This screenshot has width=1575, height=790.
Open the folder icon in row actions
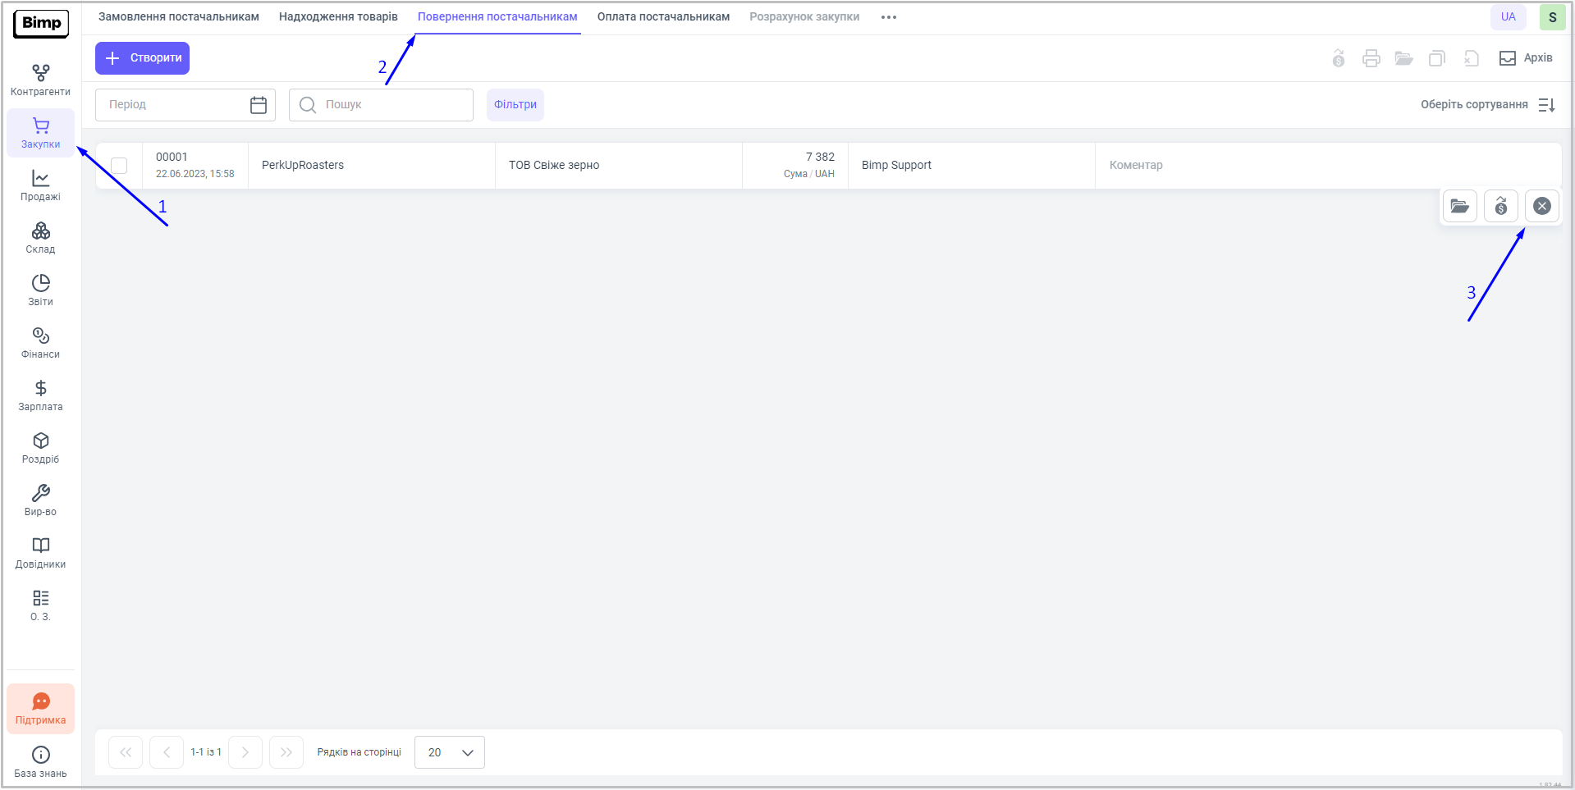pyautogui.click(x=1459, y=206)
